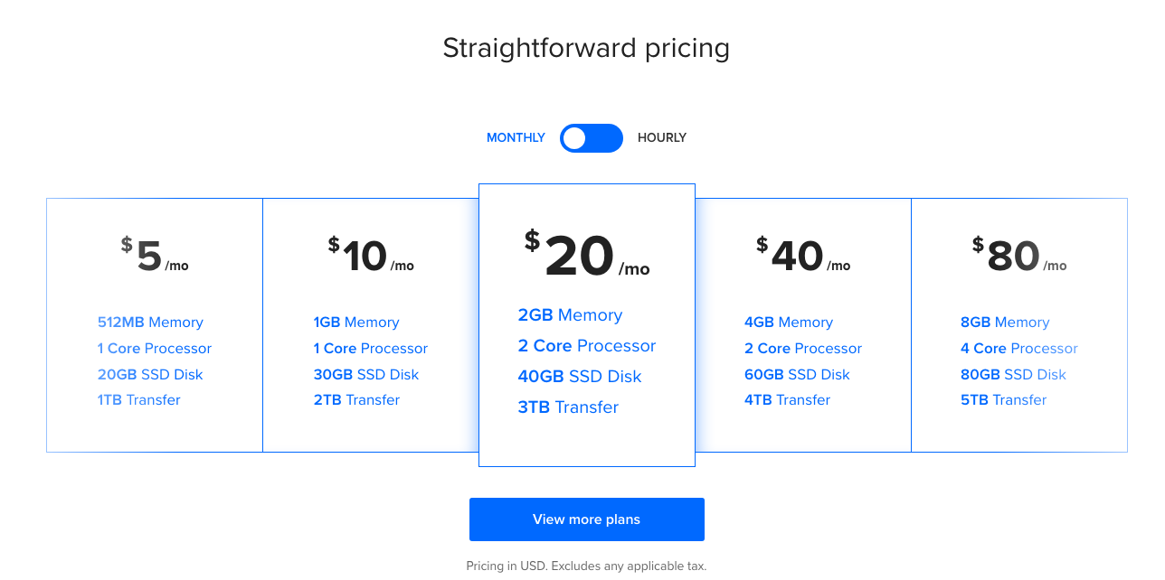Image resolution: width=1165 pixels, height=580 pixels.
Task: Click the 2 Core Processor text in $20 plan
Action: [587, 346]
